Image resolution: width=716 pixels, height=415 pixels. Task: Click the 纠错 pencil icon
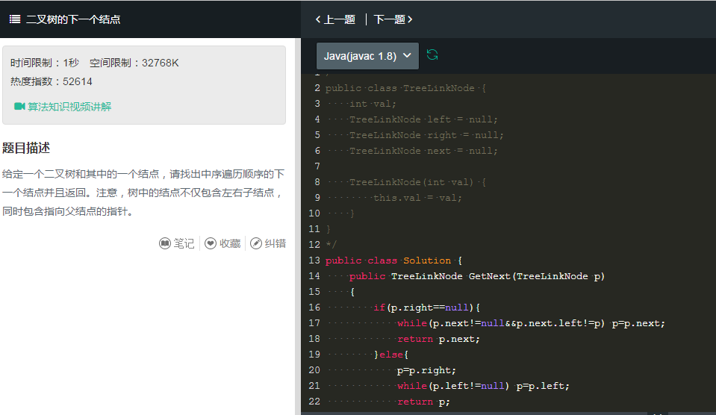(256, 243)
